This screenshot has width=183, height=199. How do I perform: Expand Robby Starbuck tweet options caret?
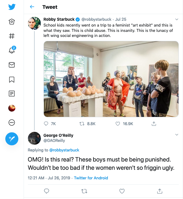(x=177, y=19)
